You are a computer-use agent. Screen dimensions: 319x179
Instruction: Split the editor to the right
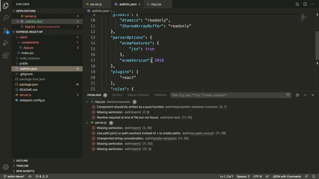(305, 4)
